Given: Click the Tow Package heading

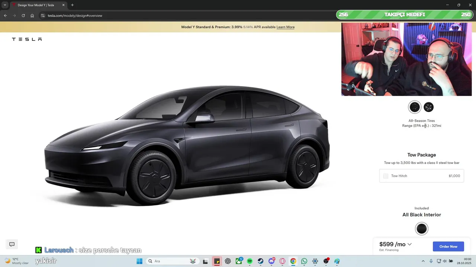Looking at the screenshot, I should click(x=422, y=155).
